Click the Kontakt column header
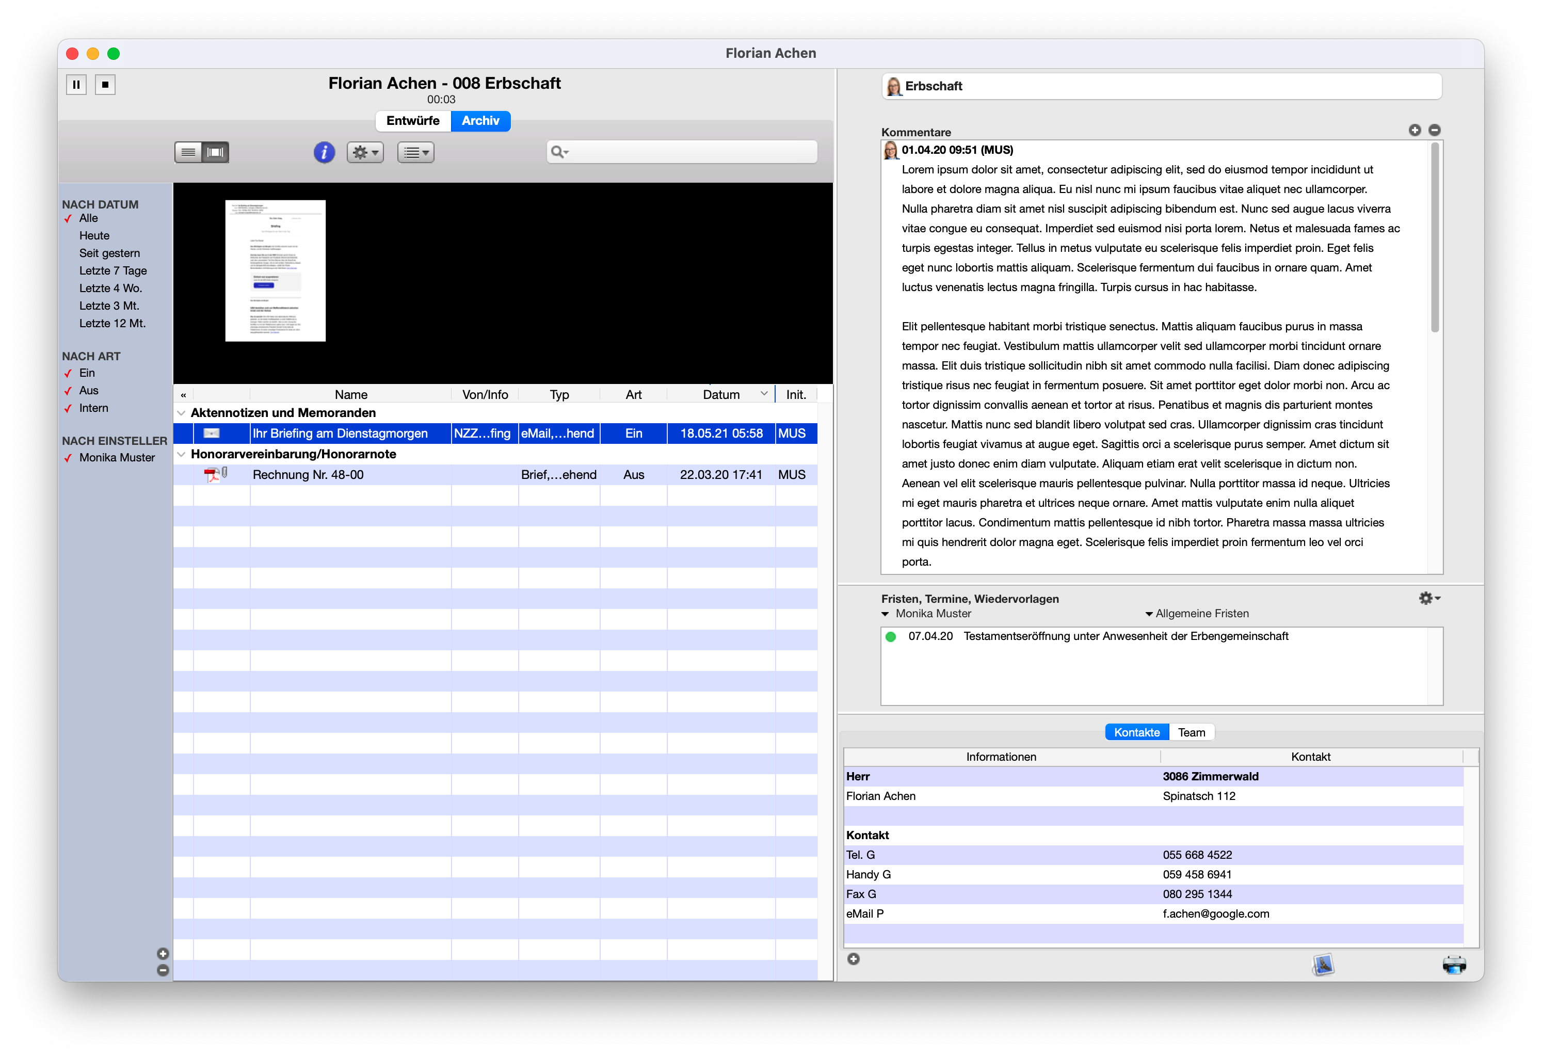Viewport: 1542px width, 1058px height. pos(1310,757)
